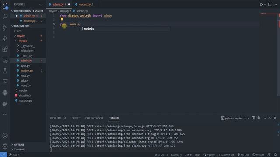Select the Terminal panel tab
The image size is (280, 157).
click(114, 118)
